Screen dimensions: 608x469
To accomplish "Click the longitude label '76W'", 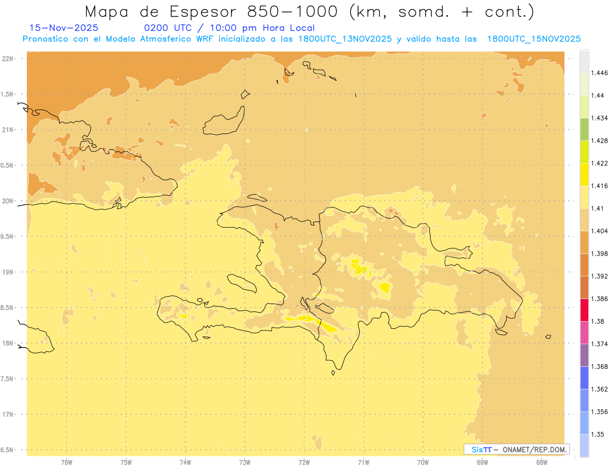I will (66, 462).
